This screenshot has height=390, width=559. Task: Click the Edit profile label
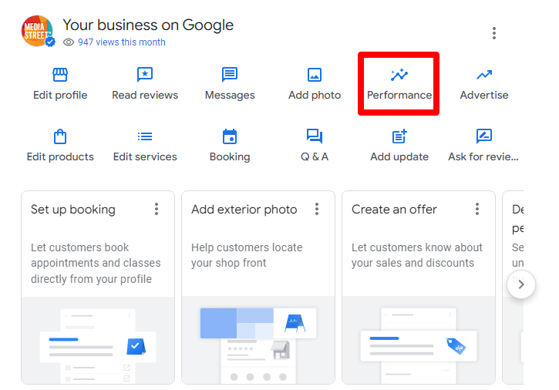[x=60, y=95]
